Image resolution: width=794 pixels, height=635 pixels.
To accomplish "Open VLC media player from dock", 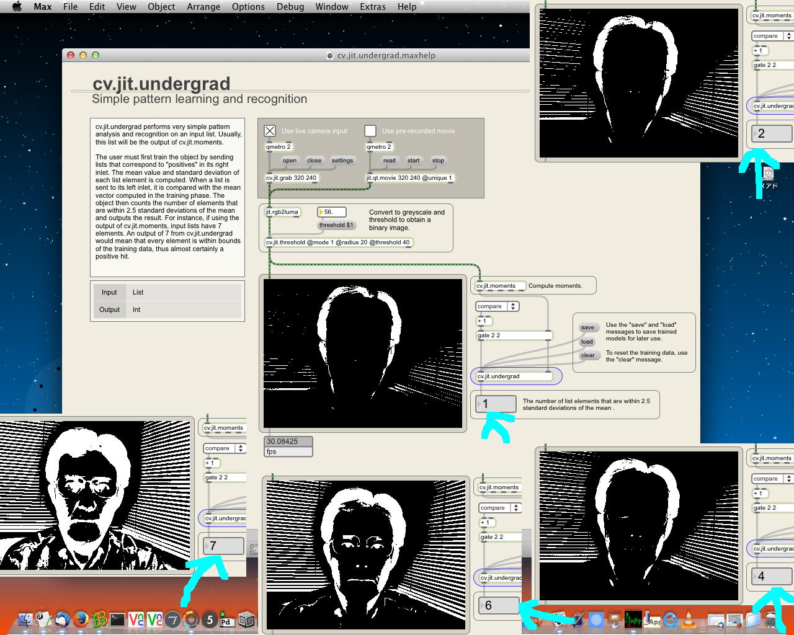I will coord(689,619).
